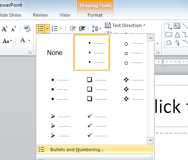Click the Increase Font Size icon
This screenshot has width=188, height=160.
click(5, 29)
